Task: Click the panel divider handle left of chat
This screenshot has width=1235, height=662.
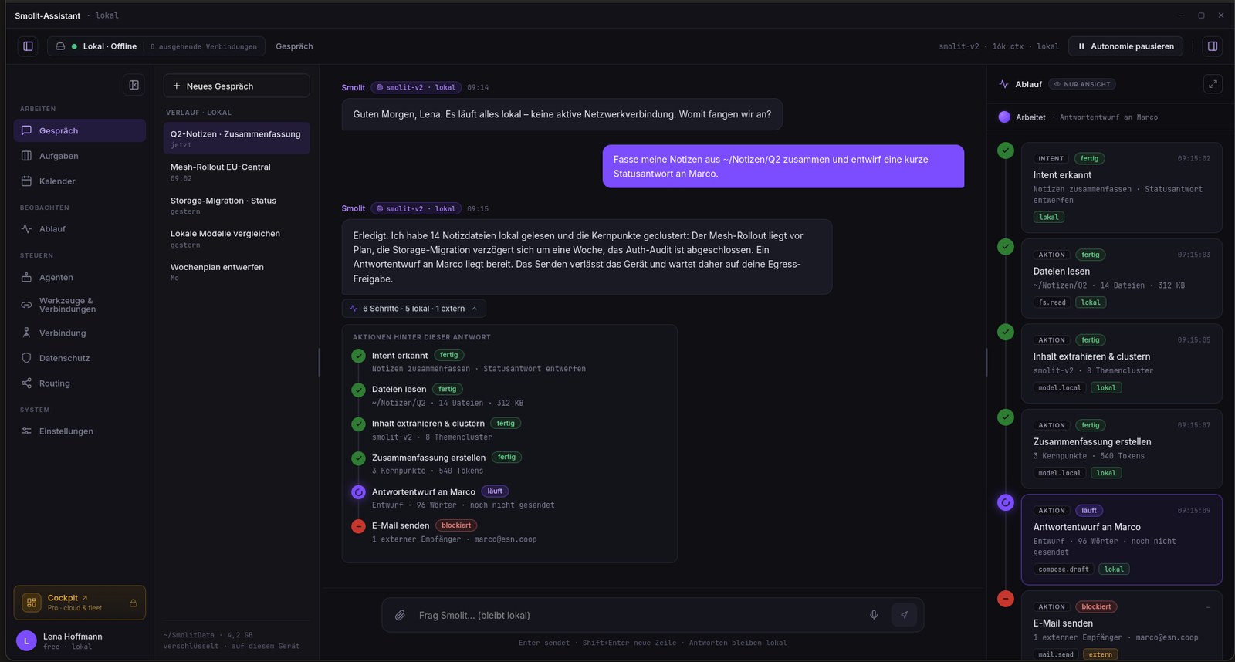Action: point(319,362)
